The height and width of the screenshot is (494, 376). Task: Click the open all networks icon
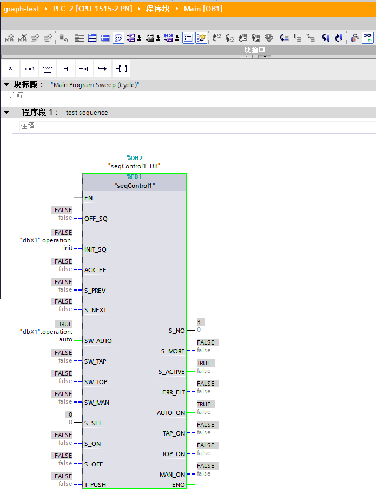pos(80,38)
